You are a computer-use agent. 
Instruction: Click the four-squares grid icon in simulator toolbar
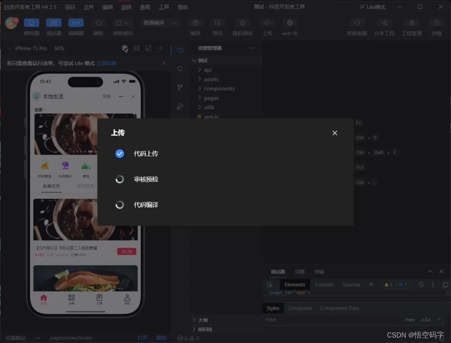137,48
